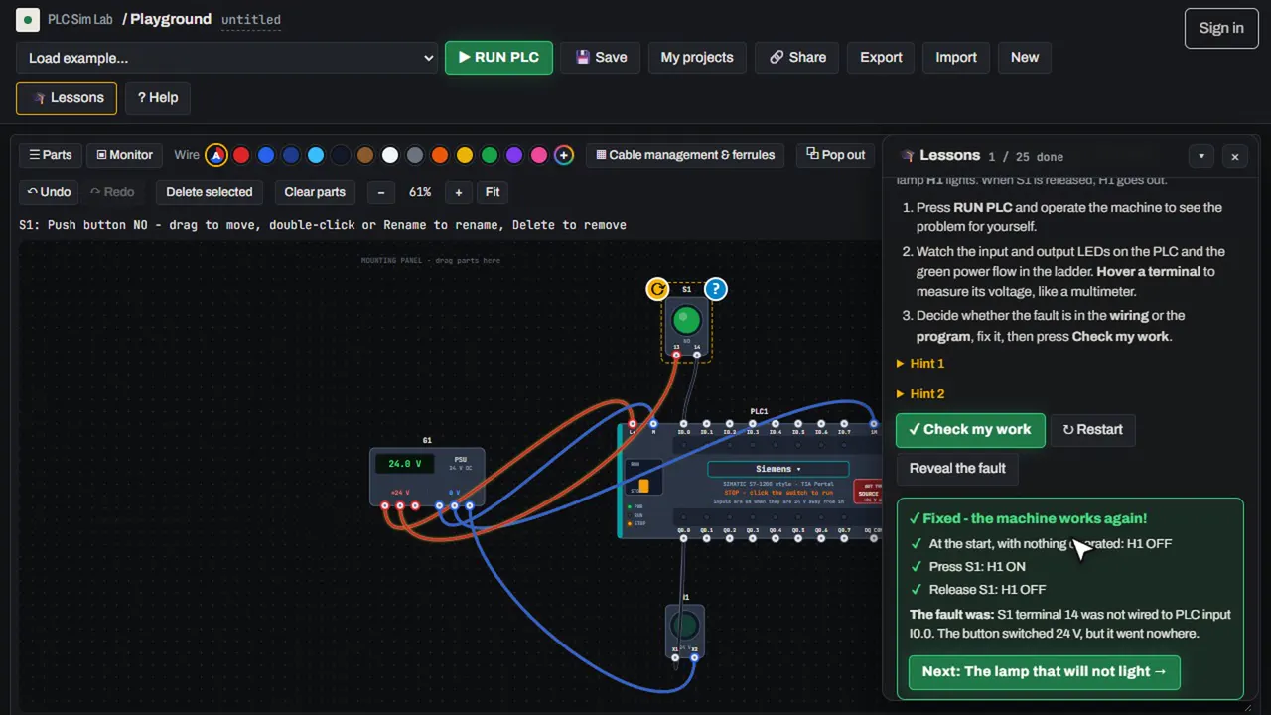Share the project link
Image resolution: width=1271 pixels, height=715 pixels.
[x=797, y=58]
